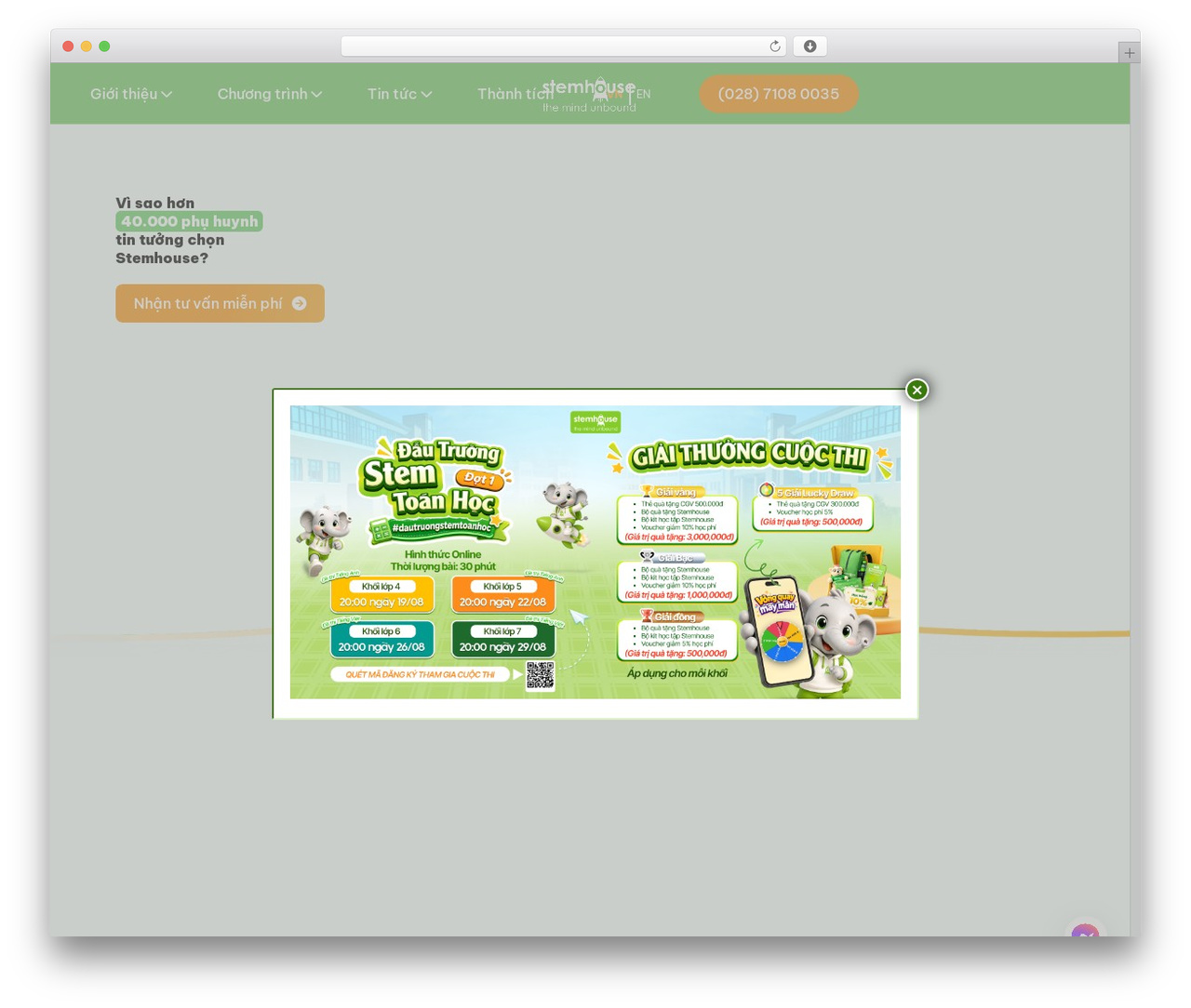Switch language to EN
This screenshot has width=1191, height=1008.
coord(644,94)
